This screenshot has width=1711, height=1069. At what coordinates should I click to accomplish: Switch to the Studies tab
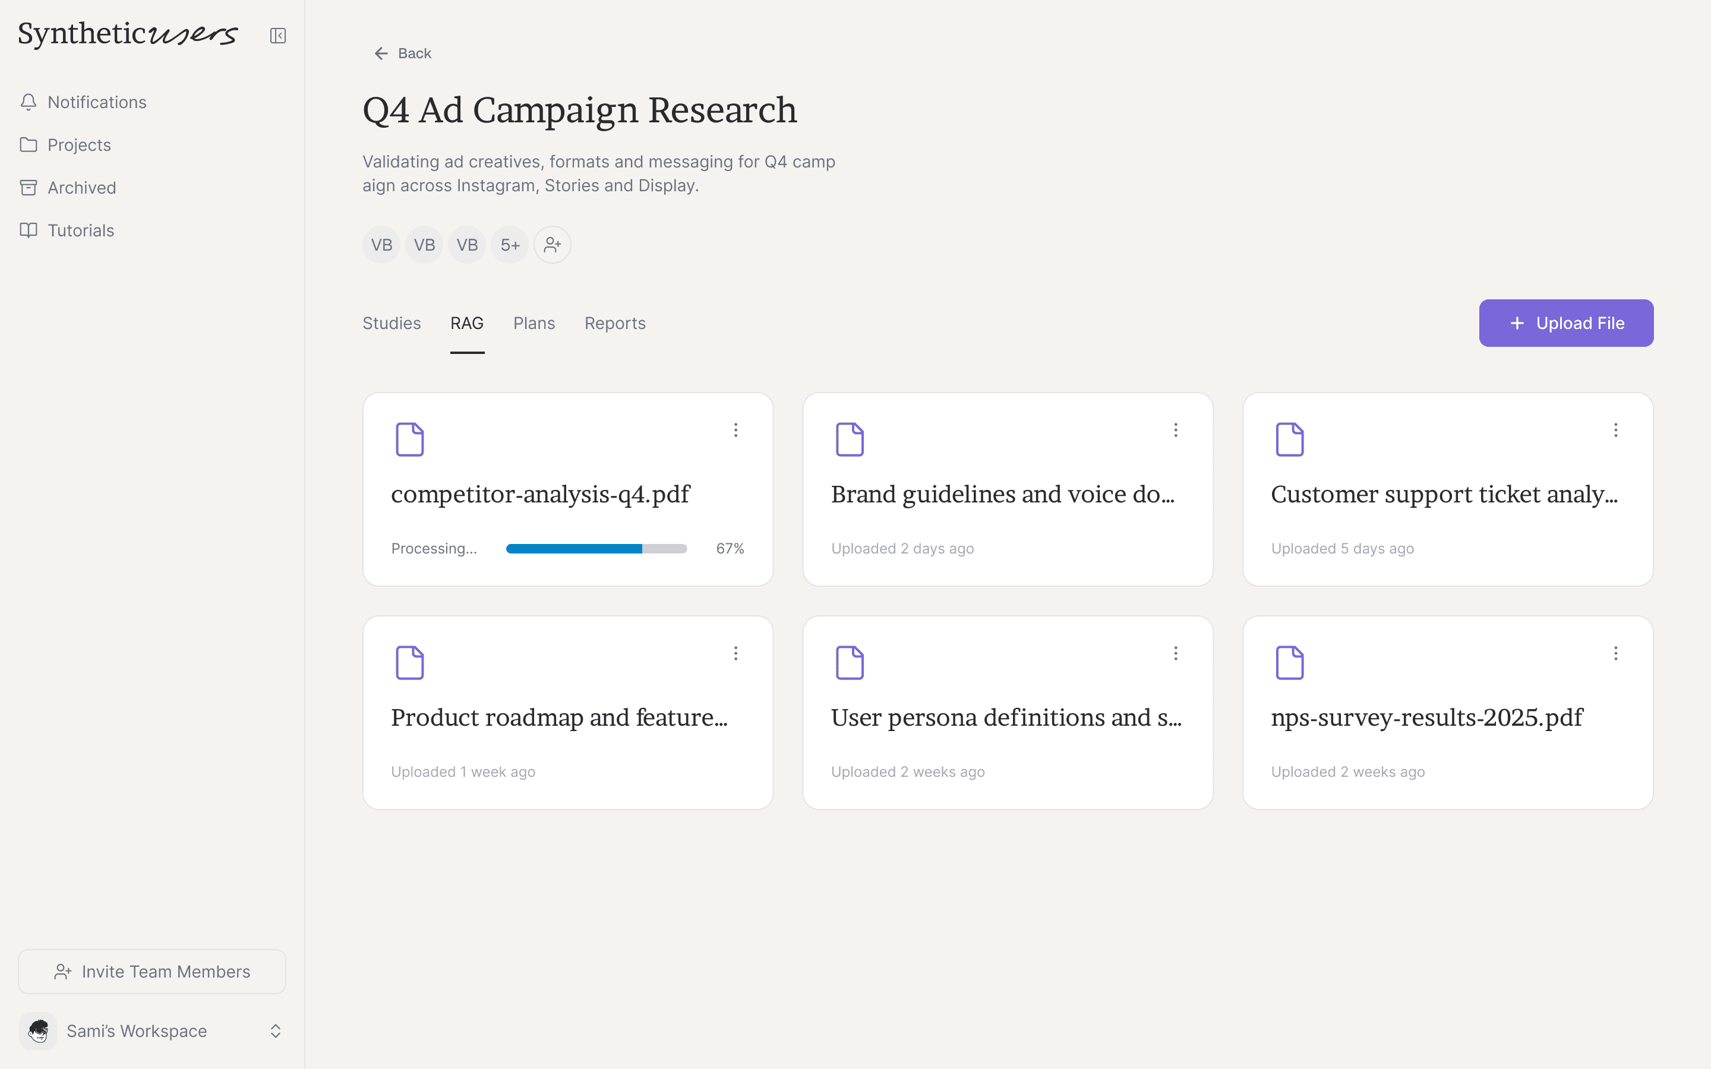pos(391,323)
